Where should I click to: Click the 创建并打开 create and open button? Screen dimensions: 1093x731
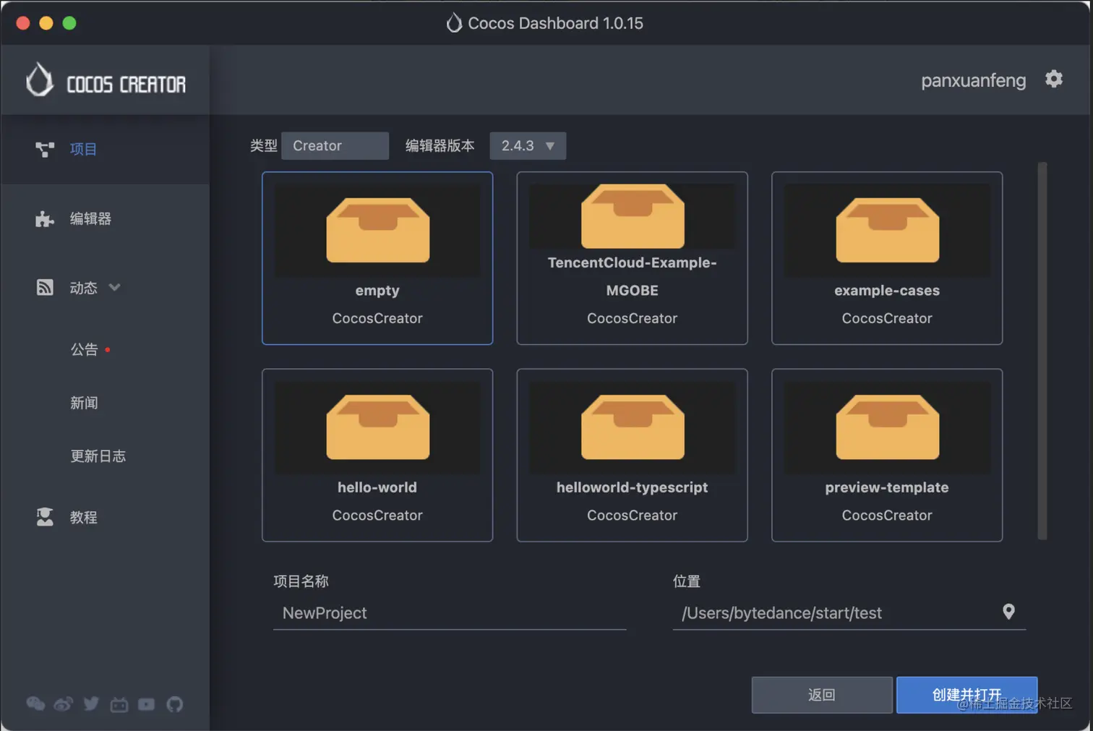click(966, 695)
